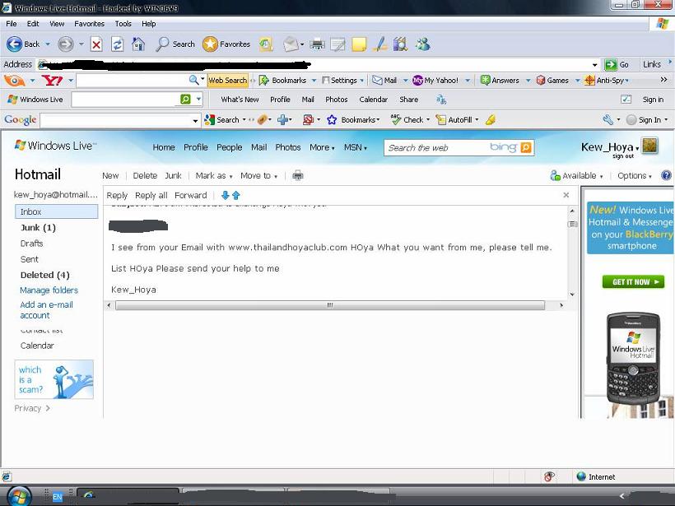The width and height of the screenshot is (675, 506).
Task: Expand the address bar dropdown arrow
Action: click(594, 65)
